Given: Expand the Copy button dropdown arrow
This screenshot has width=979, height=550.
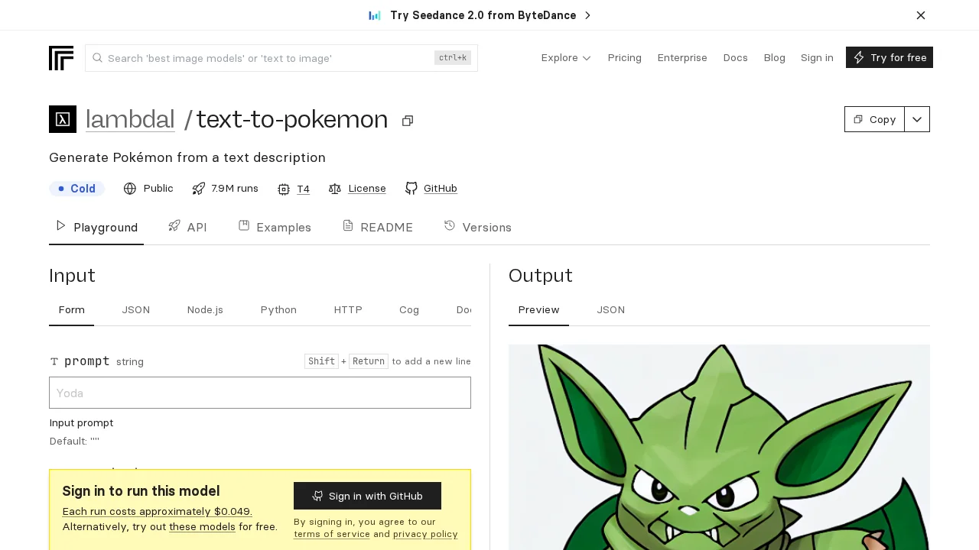Looking at the screenshot, I should coord(917,119).
